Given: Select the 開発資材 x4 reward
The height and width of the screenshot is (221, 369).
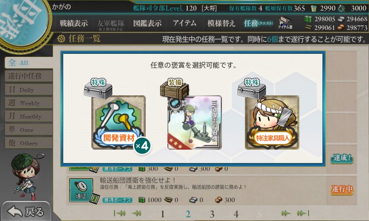Looking at the screenshot, I should pos(119,122).
